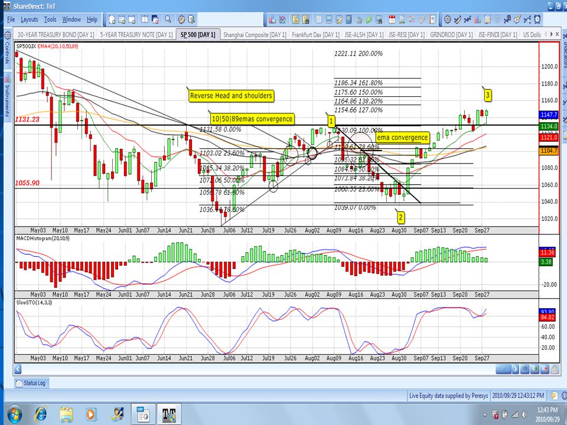Open the Frankfurt Dax [DAY 1] tab
Image resolution: width=567 pixels, height=425 pixels.
coord(315,35)
